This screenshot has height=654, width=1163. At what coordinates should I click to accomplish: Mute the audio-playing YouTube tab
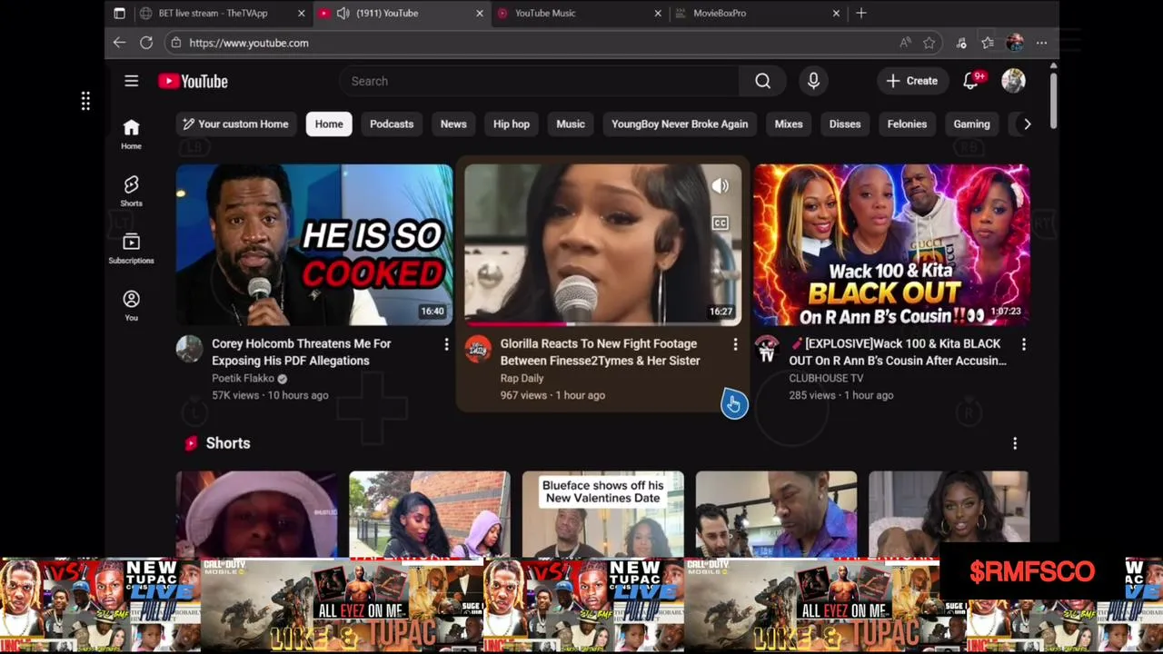[x=343, y=13]
